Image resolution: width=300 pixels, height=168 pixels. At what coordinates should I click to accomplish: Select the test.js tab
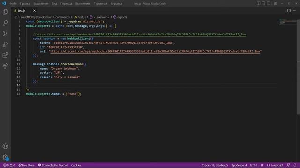pos(22,11)
